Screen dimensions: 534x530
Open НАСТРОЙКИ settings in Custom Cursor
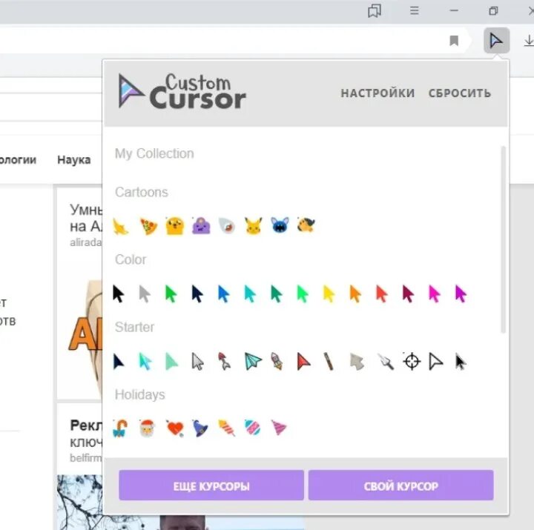click(x=378, y=93)
